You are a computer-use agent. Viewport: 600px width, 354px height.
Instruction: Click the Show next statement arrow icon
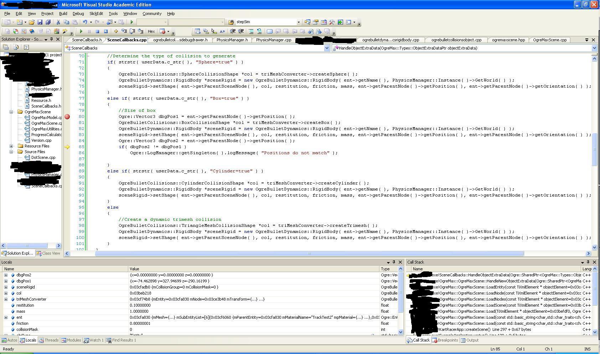[116, 31]
